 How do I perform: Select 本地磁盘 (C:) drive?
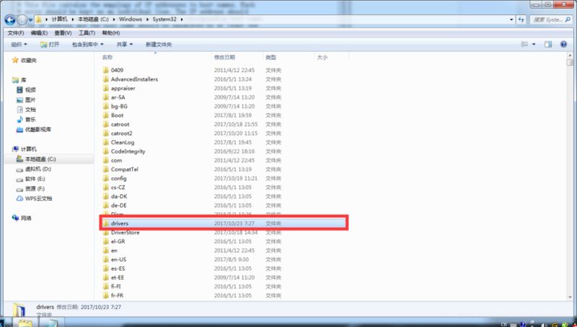point(40,159)
